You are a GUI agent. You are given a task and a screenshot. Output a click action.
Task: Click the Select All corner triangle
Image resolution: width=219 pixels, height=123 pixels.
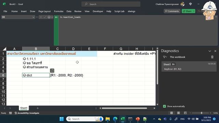tap(4, 49)
